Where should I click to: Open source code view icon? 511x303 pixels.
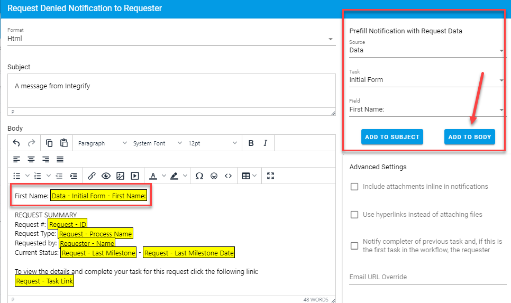[x=229, y=176]
